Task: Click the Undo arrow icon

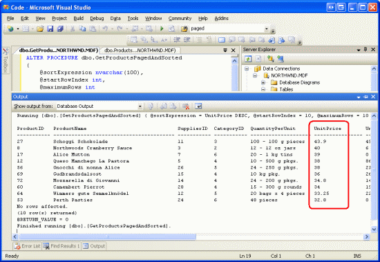Action: click(x=105, y=28)
